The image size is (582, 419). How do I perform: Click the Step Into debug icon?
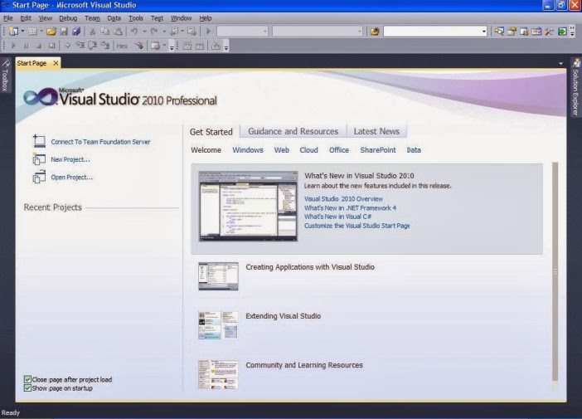pos(80,46)
